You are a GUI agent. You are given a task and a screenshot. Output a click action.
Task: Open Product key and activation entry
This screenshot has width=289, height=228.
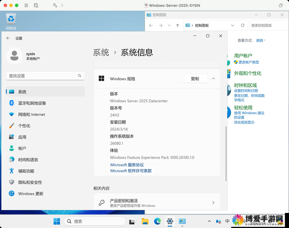[157, 202]
